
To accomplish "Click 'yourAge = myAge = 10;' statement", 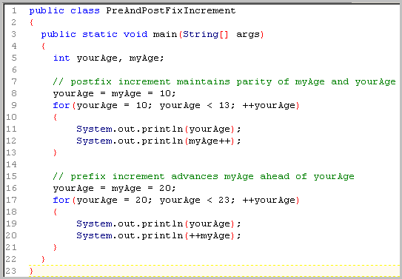I will coord(114,94).
